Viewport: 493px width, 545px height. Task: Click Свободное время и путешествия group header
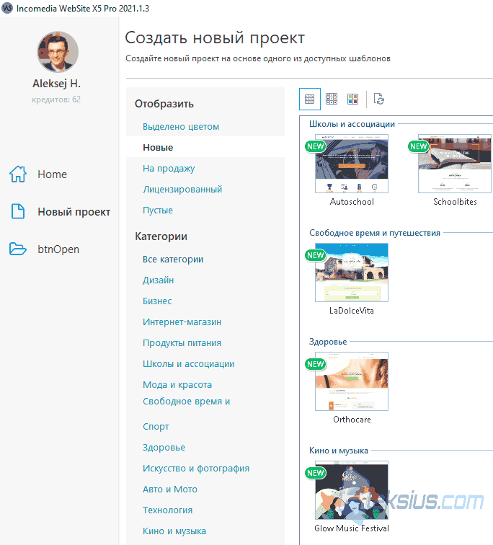pyautogui.click(x=375, y=233)
